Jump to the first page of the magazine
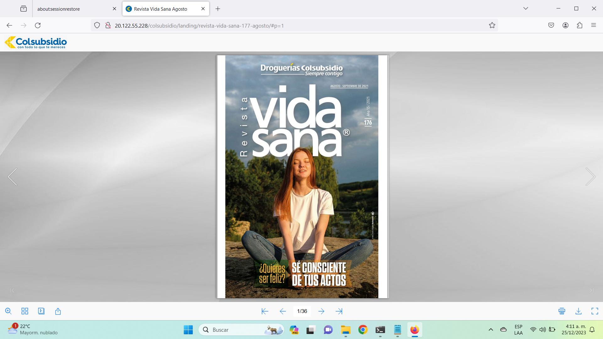 pyautogui.click(x=265, y=311)
